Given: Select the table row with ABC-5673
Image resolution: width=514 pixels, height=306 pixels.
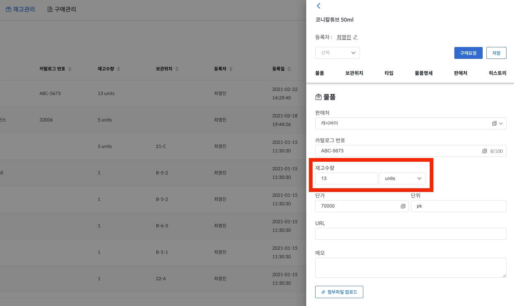Looking at the screenshot, I should [x=153, y=94].
